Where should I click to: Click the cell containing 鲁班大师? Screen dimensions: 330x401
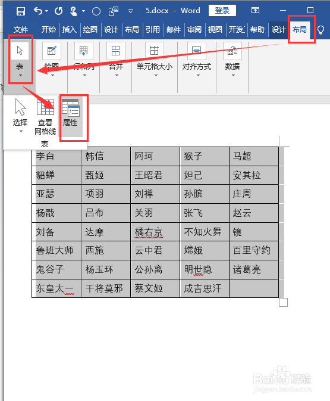click(56, 251)
